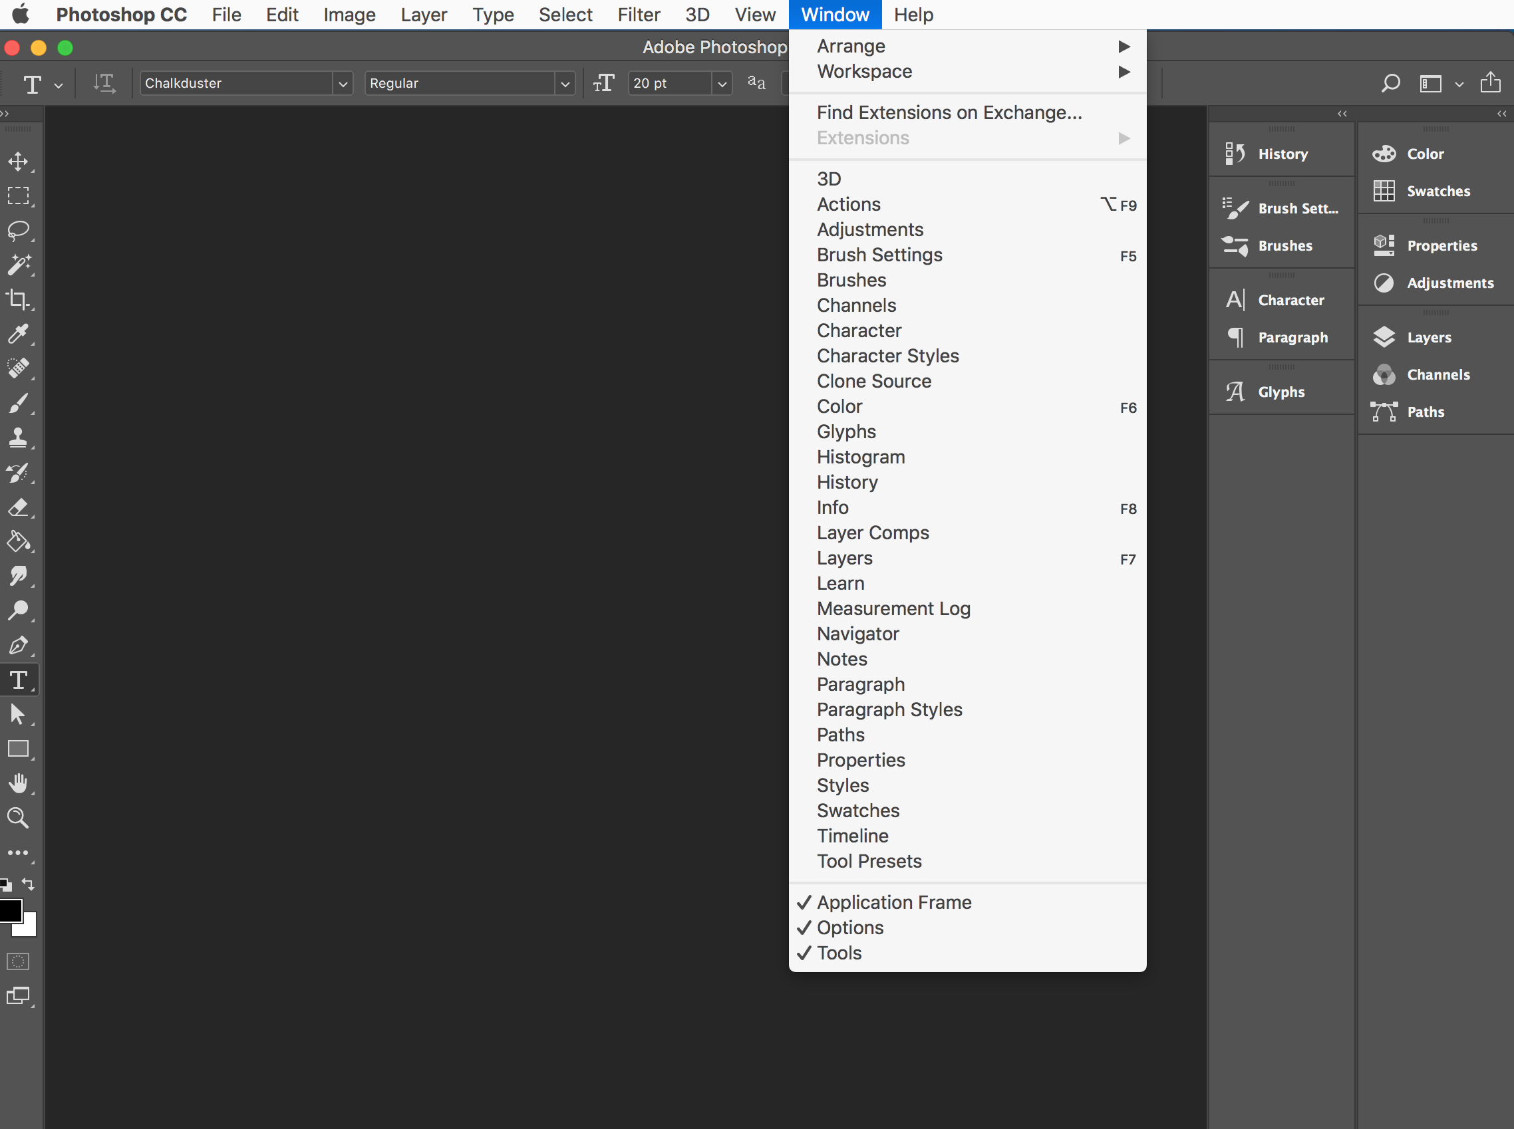Select the Healing Brush tool
Image resolution: width=1514 pixels, height=1129 pixels.
click(x=18, y=368)
